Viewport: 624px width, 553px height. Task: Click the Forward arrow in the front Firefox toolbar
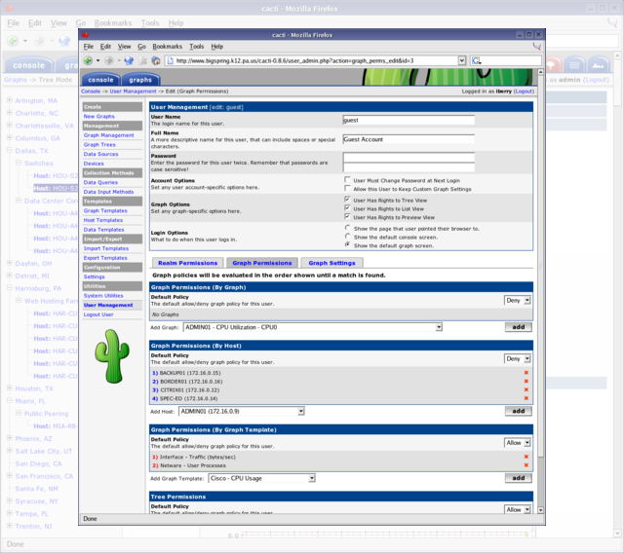point(108,60)
